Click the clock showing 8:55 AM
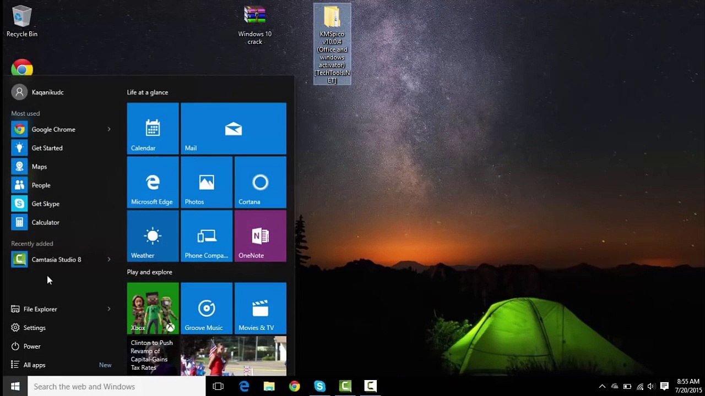Viewport: 705px width, 396px height. [688, 386]
